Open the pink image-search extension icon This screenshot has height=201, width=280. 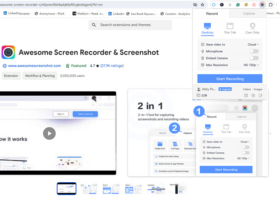coord(254,5)
